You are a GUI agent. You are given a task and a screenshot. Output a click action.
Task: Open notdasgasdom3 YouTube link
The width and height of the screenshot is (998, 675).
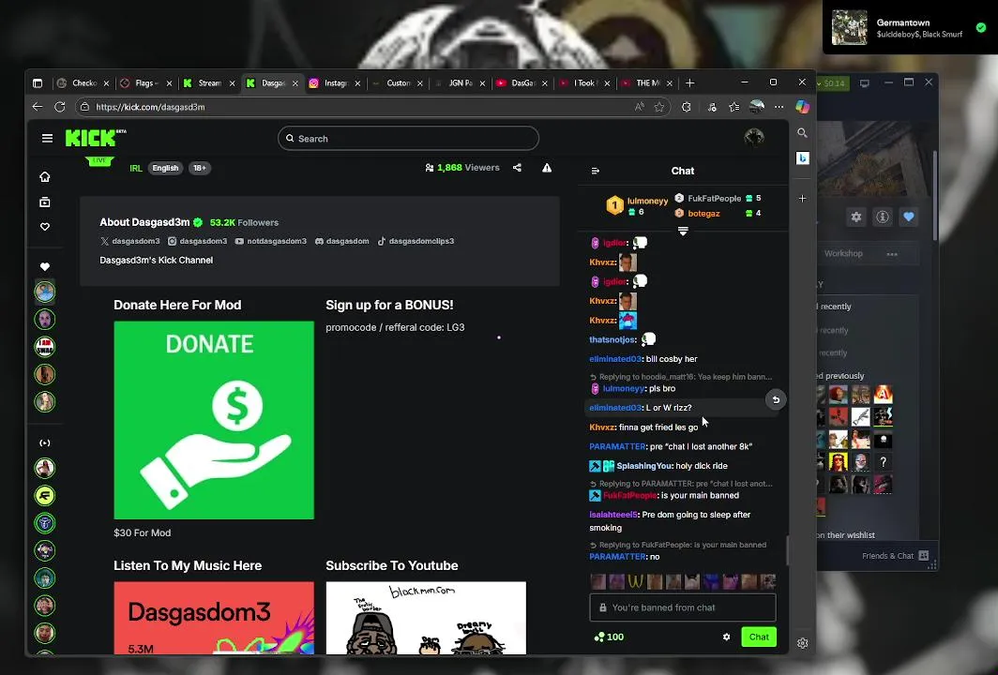(x=270, y=241)
